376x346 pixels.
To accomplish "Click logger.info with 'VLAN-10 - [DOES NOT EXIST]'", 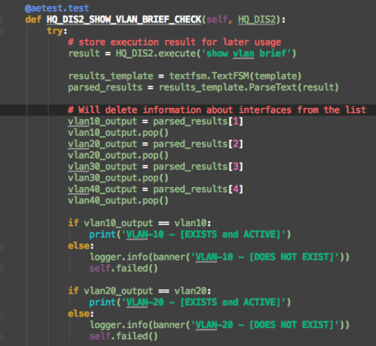I will tap(219, 257).
